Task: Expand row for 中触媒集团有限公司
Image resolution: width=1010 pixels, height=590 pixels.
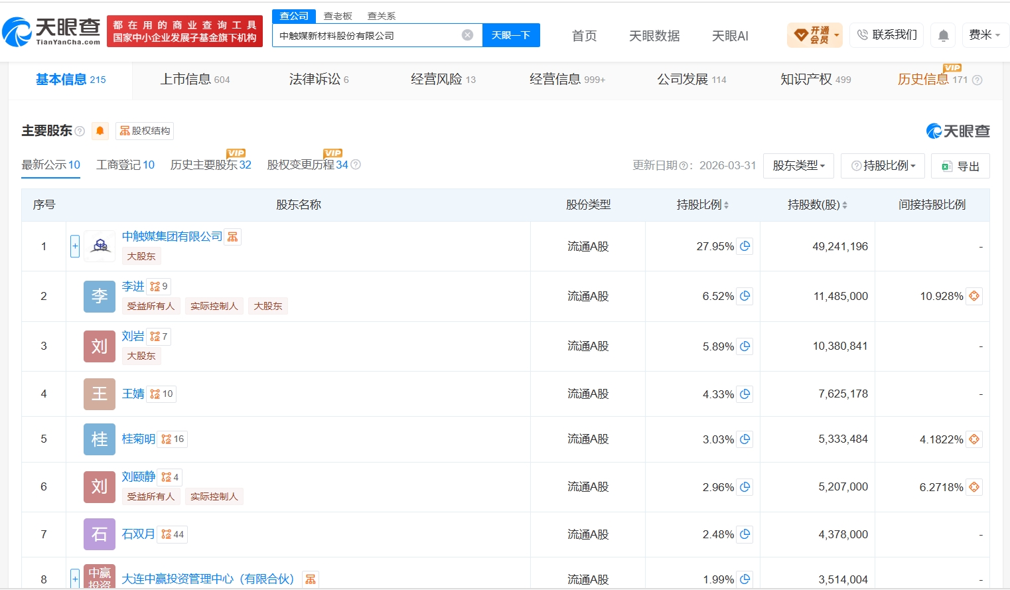Action: (x=75, y=246)
